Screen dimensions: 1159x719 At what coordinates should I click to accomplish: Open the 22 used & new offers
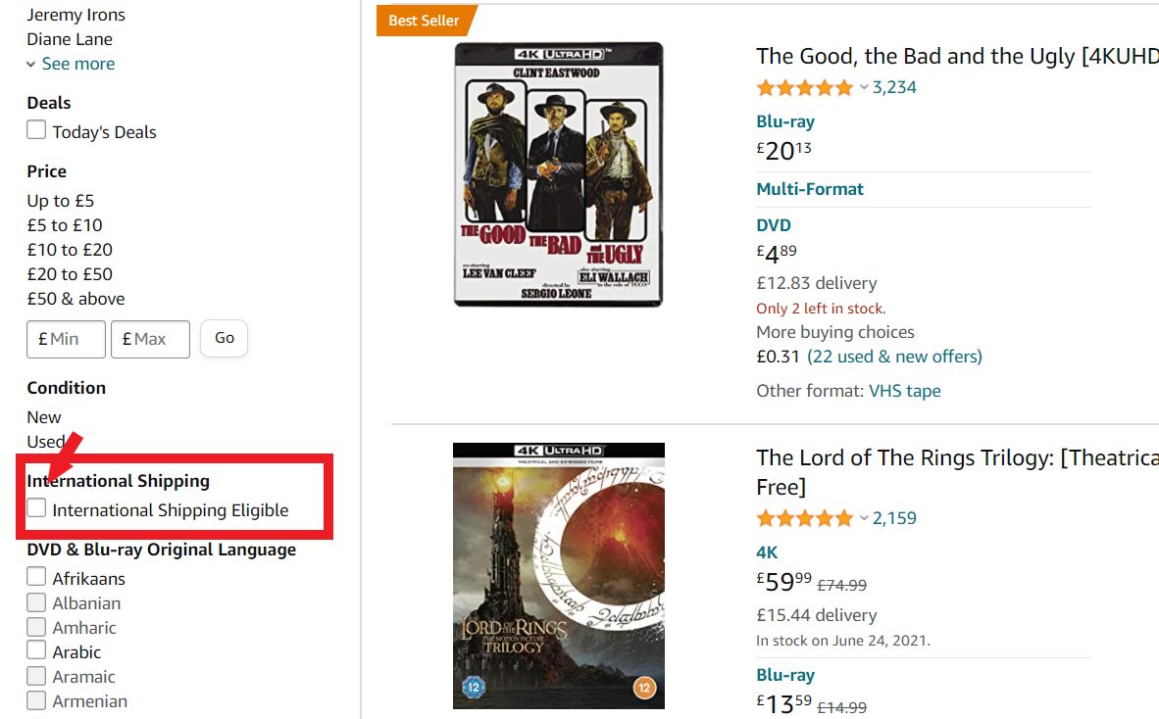point(896,356)
